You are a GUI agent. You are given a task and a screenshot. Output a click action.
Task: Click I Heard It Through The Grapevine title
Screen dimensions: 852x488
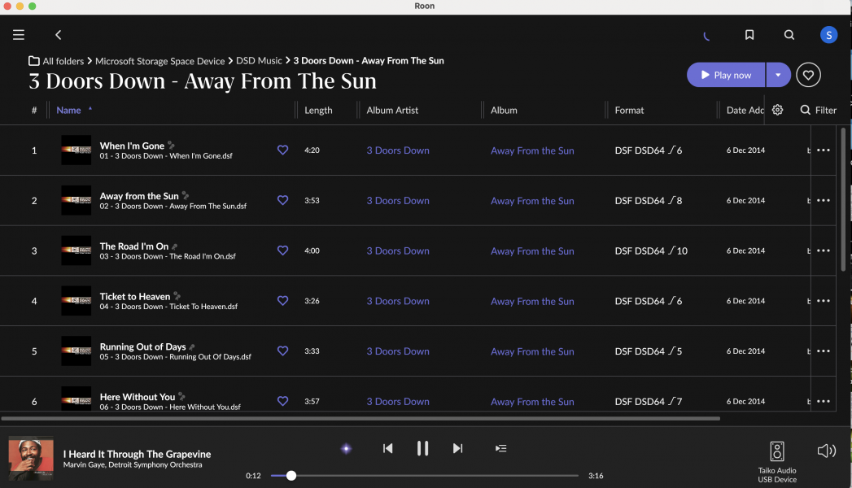pos(137,454)
